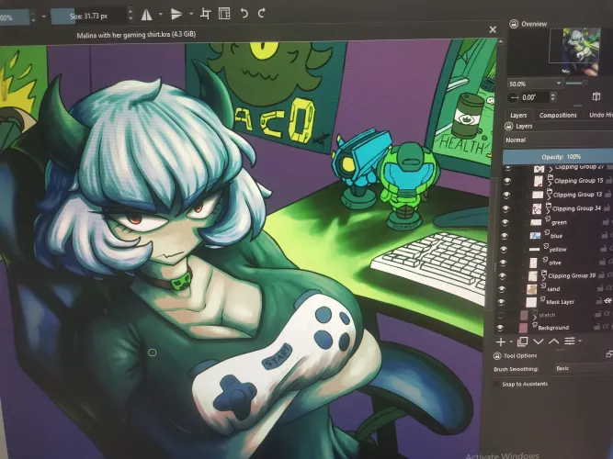Duplicate the layer using the copy icon

click(x=522, y=341)
